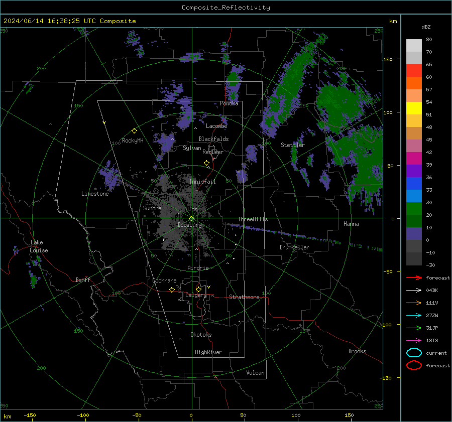Screen dimensions: 452x422
Task: Click the Brooks city label
Action: tap(357, 351)
